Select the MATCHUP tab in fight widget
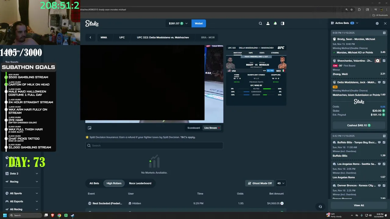This screenshot has width=390, height=219. coord(238,53)
